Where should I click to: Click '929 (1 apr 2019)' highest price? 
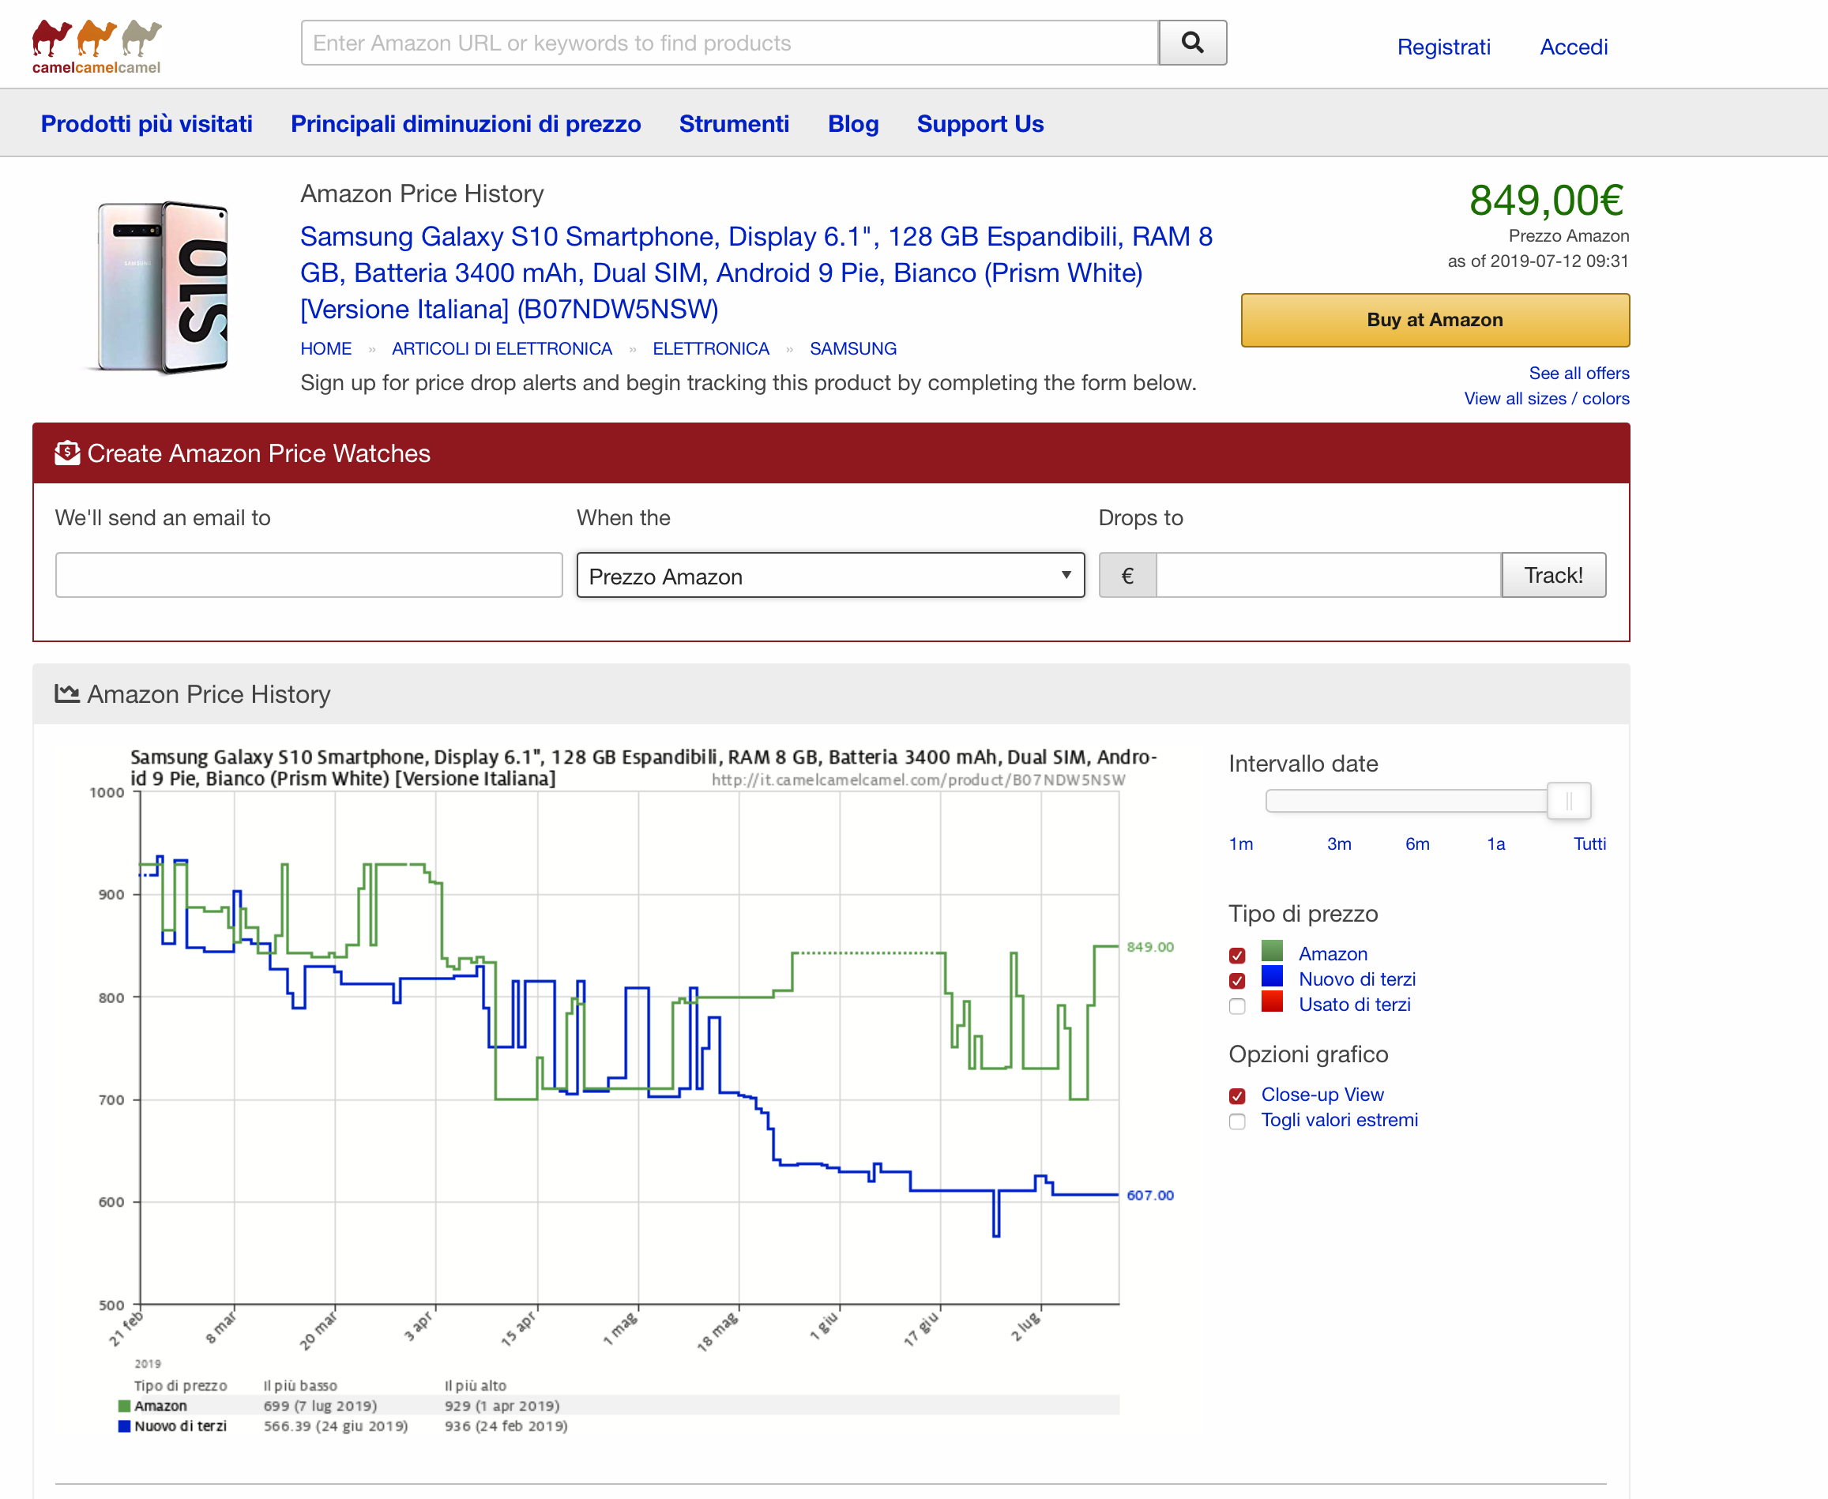click(502, 1406)
